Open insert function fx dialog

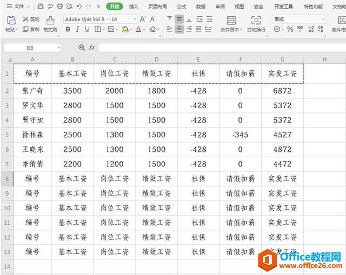click(x=92, y=48)
